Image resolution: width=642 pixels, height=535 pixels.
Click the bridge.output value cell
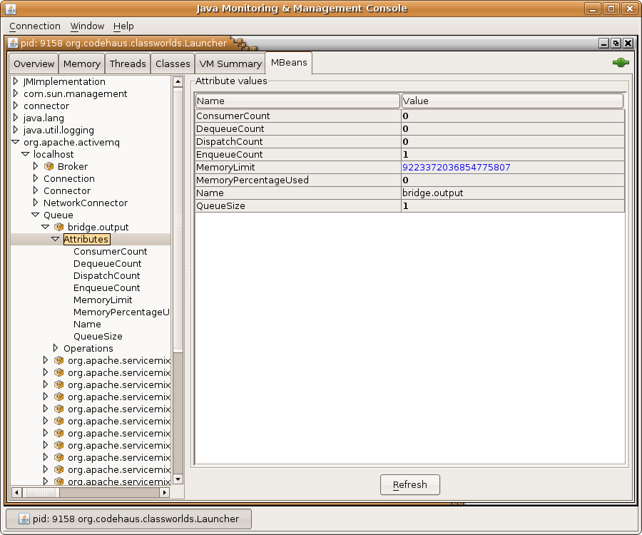point(513,193)
